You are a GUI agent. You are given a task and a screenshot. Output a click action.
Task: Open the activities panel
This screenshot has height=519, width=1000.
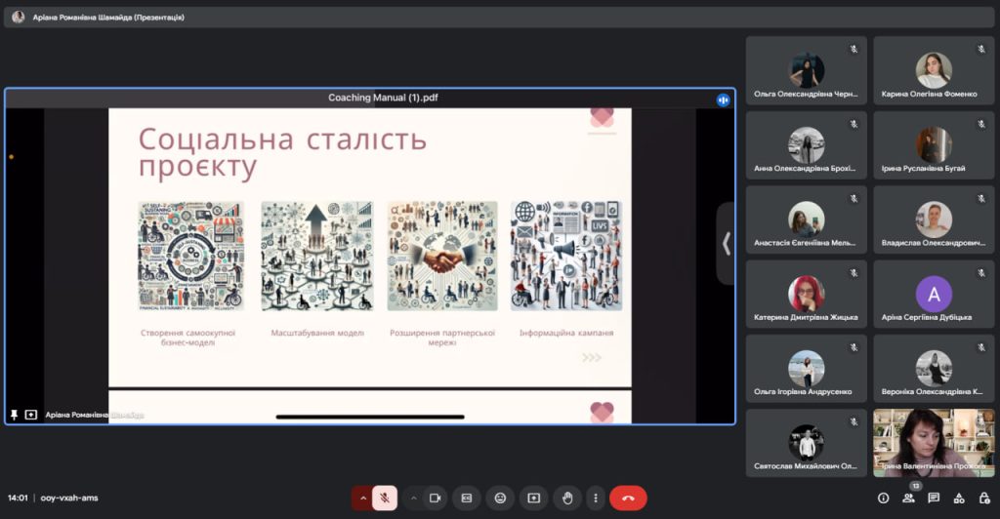(x=959, y=498)
